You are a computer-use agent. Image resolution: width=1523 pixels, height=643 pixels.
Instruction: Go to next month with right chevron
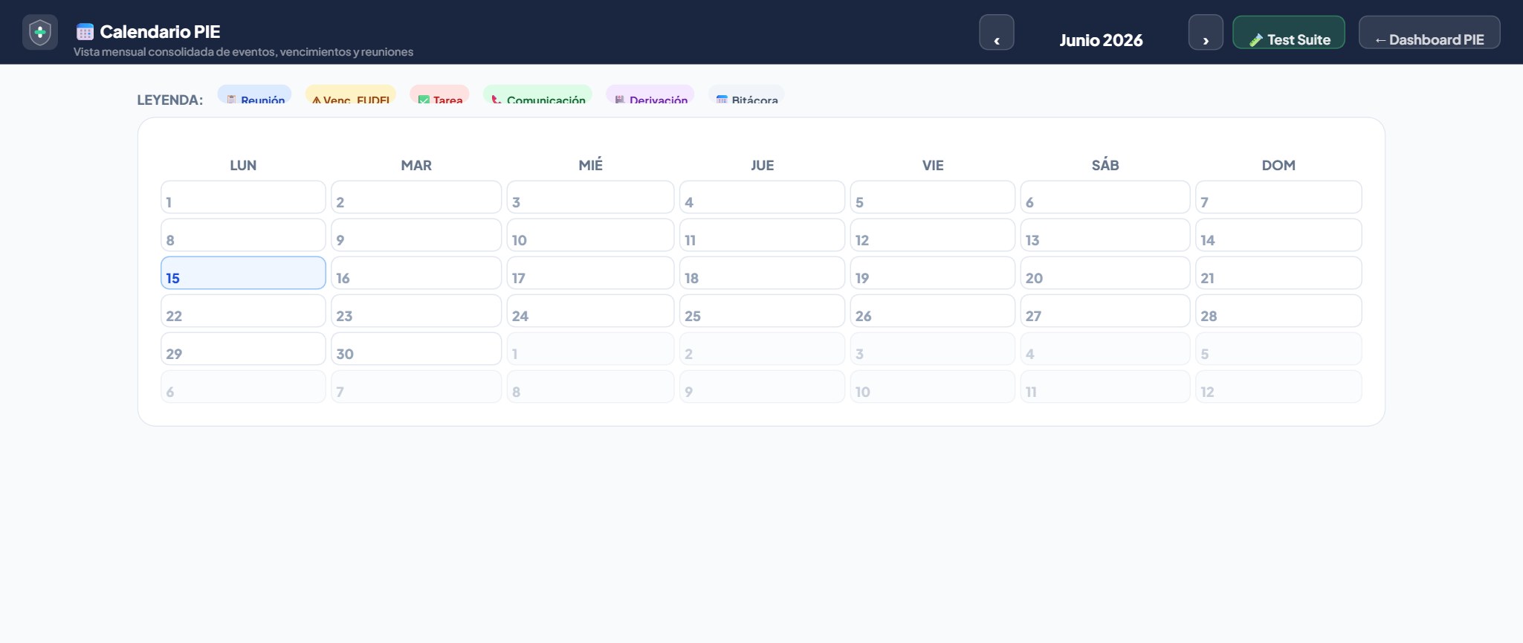click(1206, 33)
